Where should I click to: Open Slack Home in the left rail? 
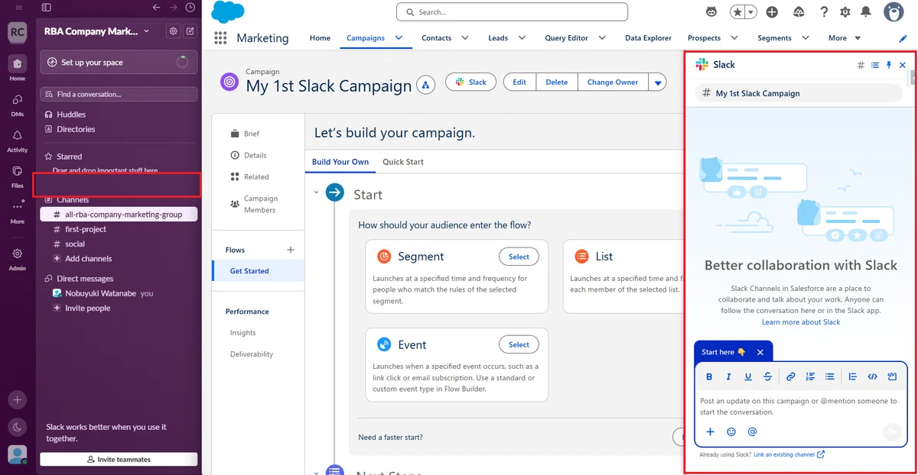[x=17, y=67]
